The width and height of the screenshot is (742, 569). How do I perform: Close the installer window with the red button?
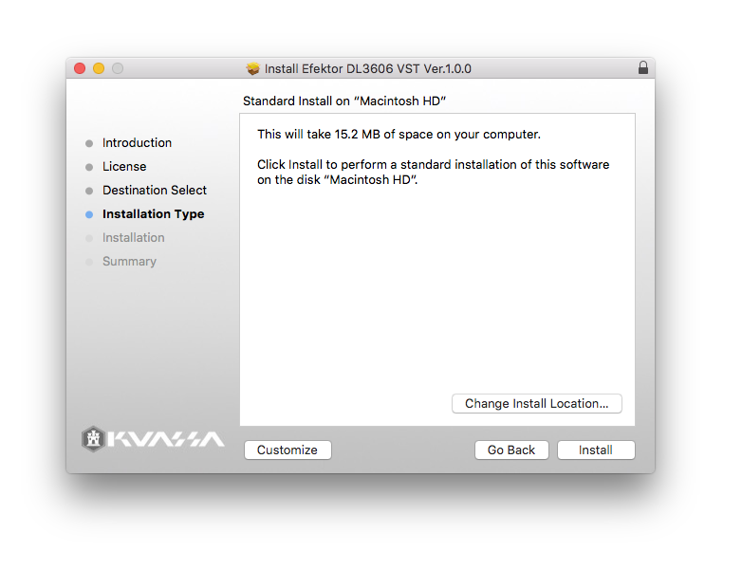click(x=80, y=68)
